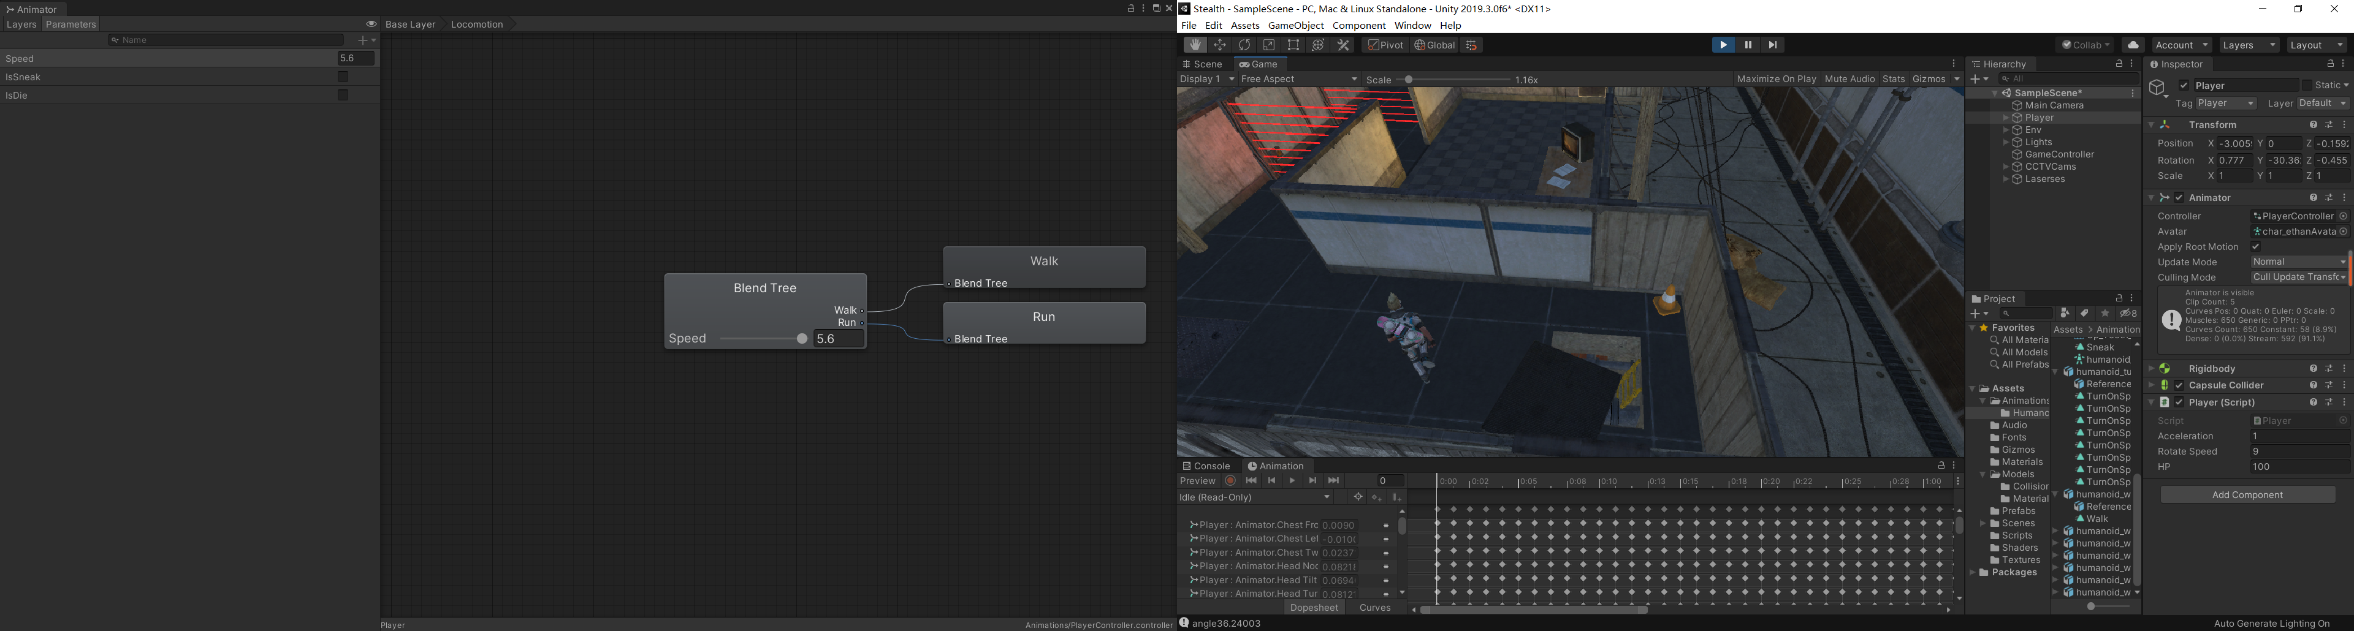
Task: Open the Free Aspect dropdown
Action: 1300,80
